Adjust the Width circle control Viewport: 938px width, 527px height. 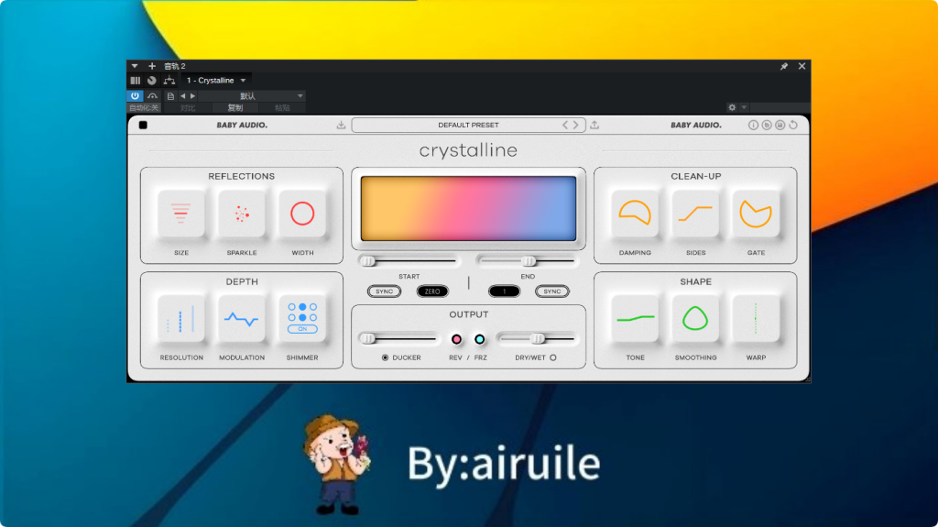[x=302, y=214]
